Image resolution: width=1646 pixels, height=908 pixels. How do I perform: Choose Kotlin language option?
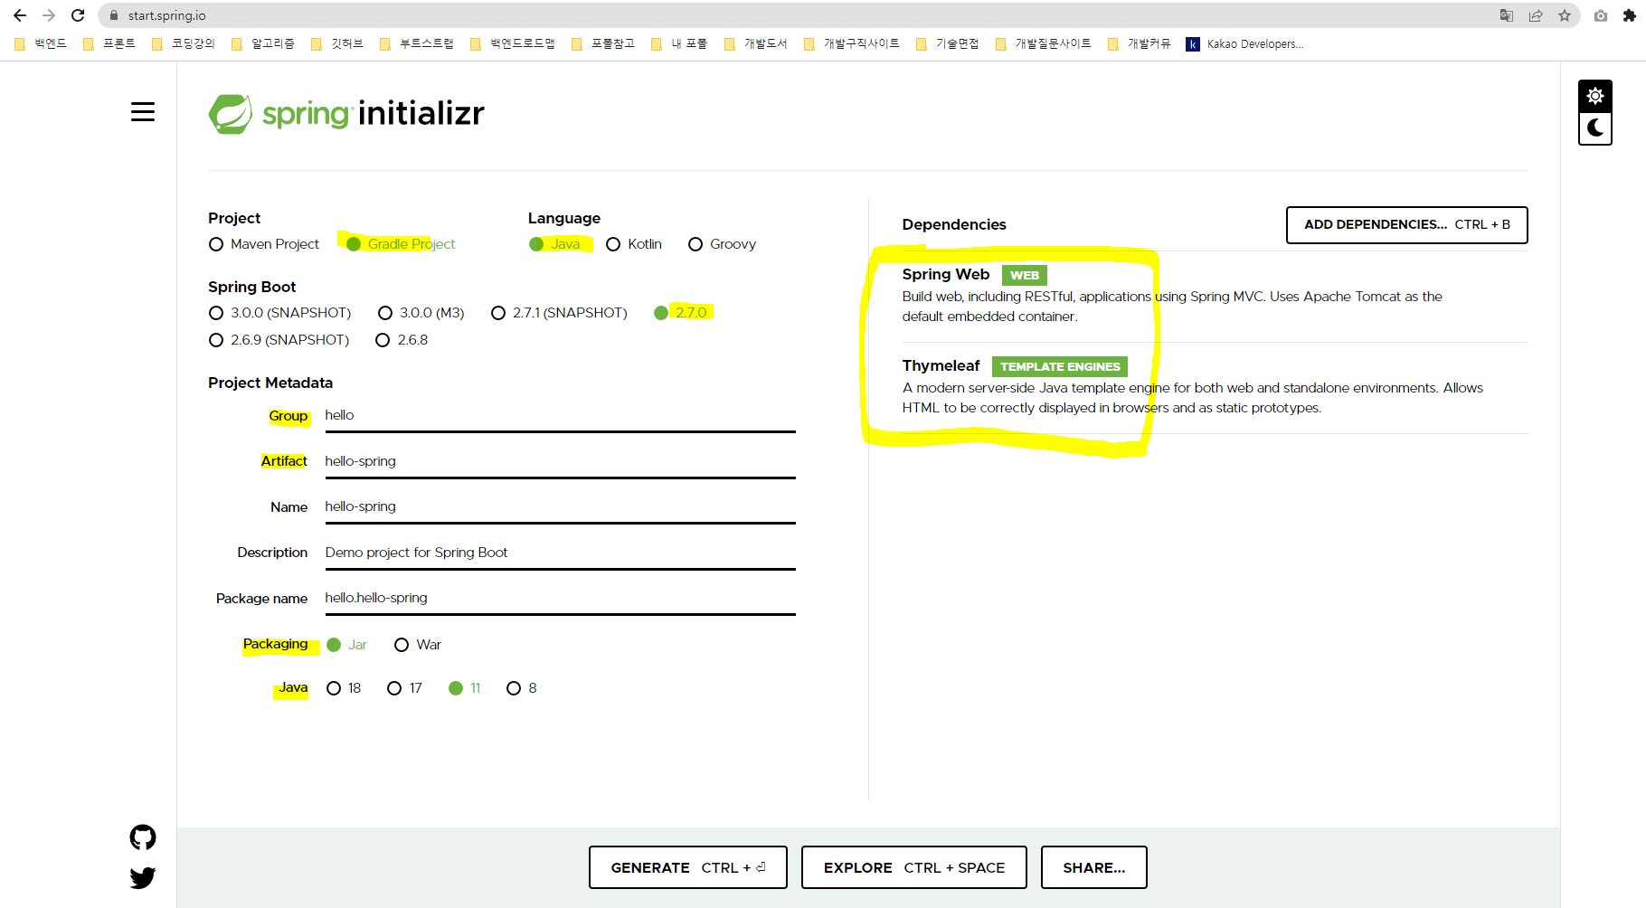[634, 244]
